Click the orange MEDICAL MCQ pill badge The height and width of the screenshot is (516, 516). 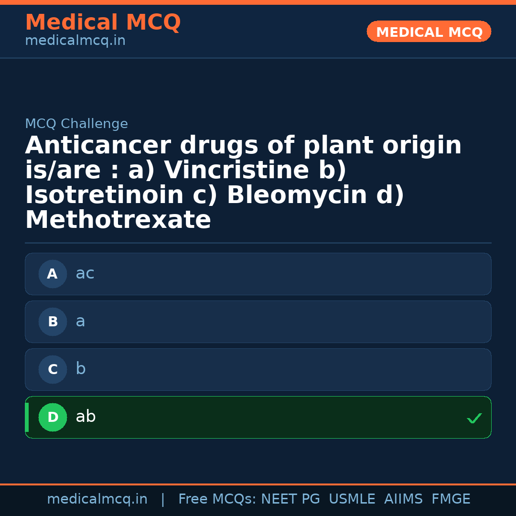point(429,31)
